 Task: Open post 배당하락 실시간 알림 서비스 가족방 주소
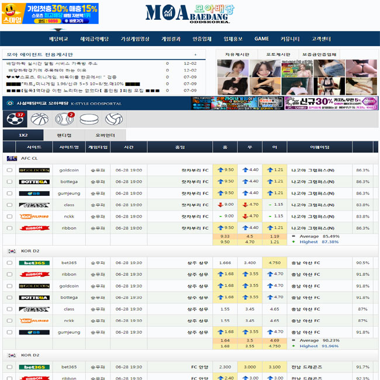click(51, 64)
